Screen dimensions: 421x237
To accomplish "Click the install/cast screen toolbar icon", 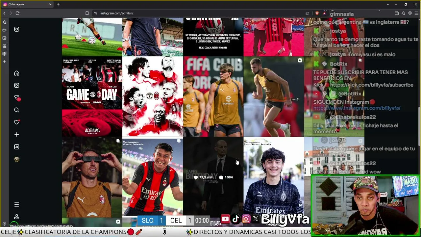I will [x=308, y=13].
